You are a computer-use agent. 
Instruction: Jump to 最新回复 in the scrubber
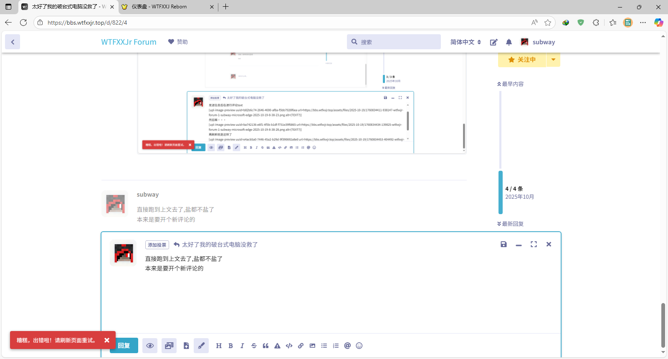[511, 224]
